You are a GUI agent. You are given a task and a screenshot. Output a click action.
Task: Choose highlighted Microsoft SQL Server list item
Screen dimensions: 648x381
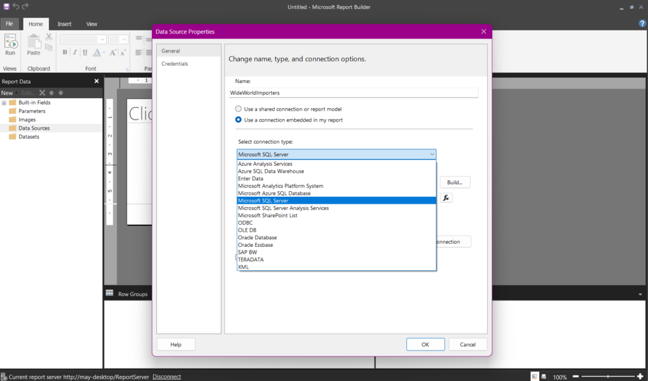point(337,201)
